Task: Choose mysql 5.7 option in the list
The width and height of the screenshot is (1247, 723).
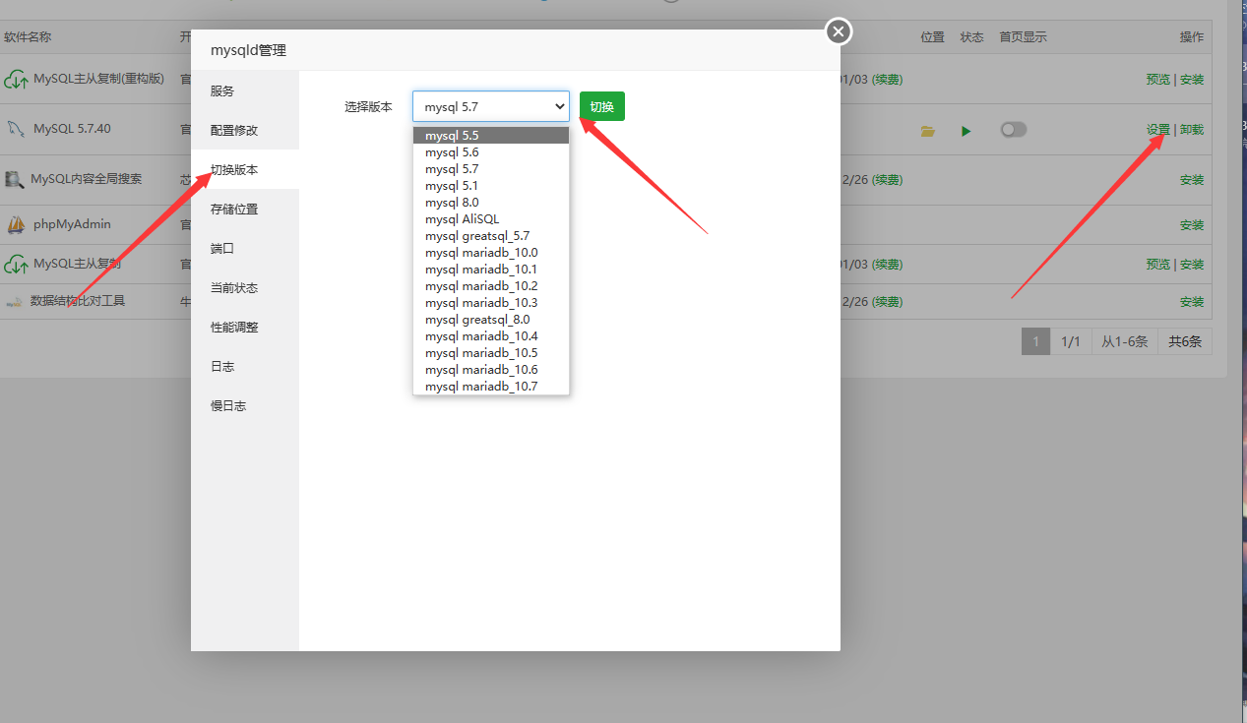Action: (491, 169)
